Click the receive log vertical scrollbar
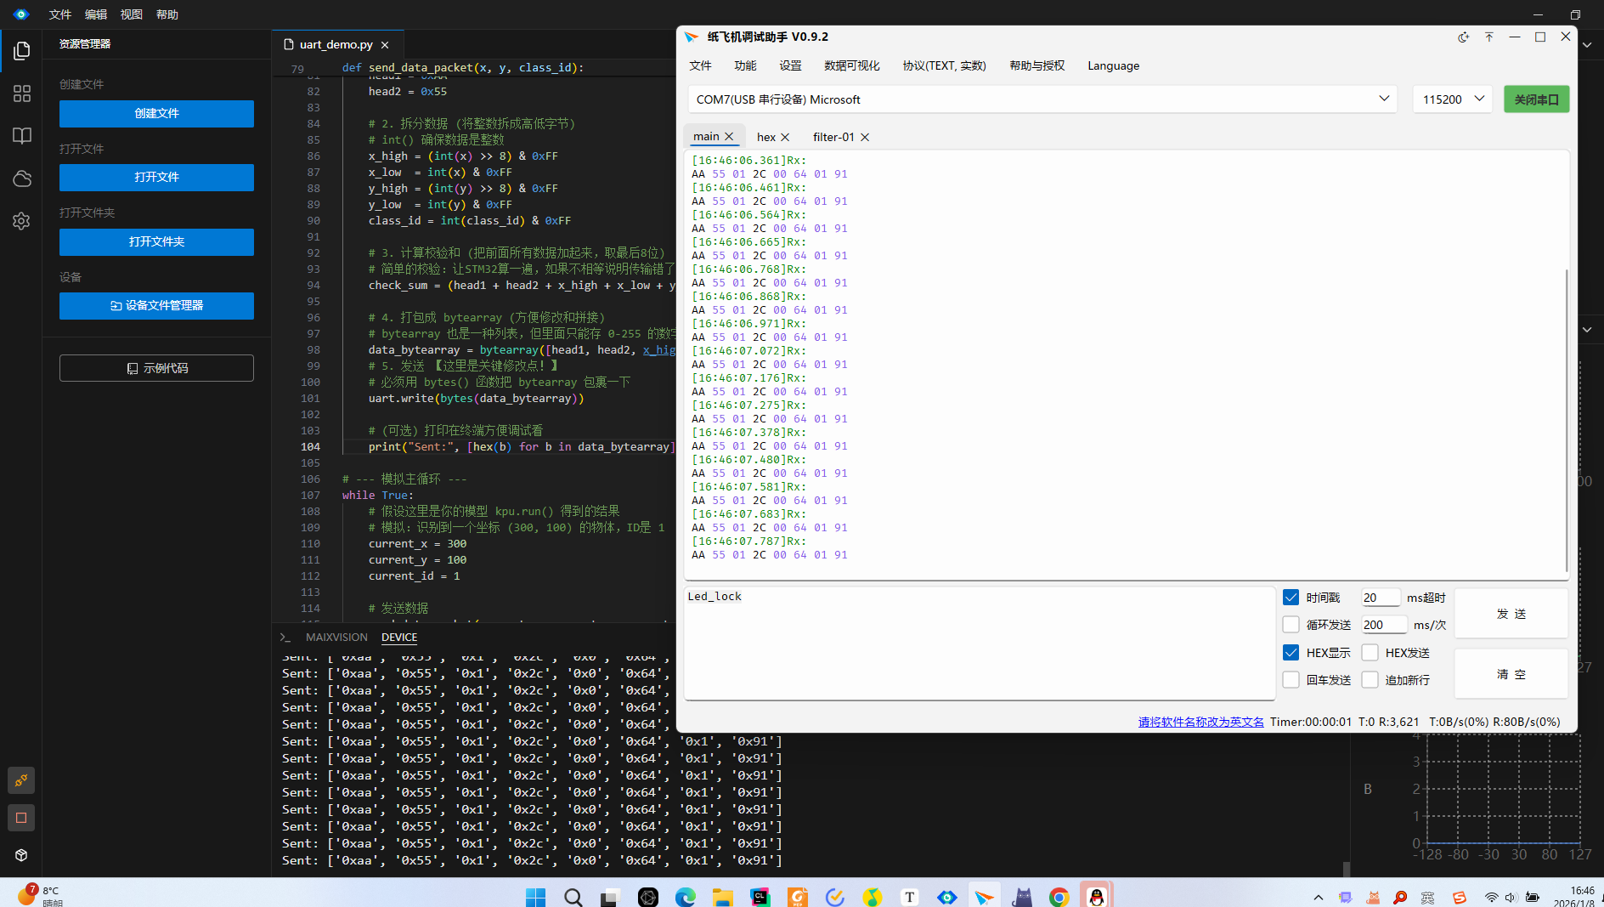1604x907 pixels. [x=1566, y=420]
